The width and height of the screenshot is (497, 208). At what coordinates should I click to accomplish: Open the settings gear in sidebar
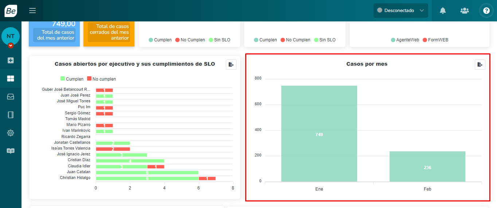click(11, 133)
